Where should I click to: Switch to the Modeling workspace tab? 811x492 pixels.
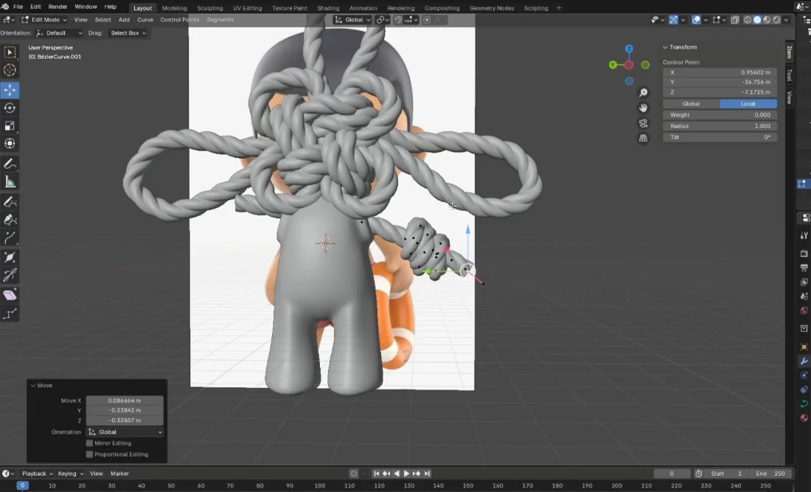(174, 8)
